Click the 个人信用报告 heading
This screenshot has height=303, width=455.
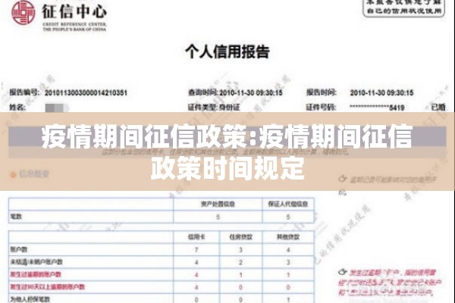(227, 52)
